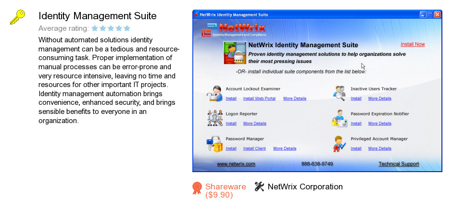Open More Details for Inactive Users Tracker
The width and height of the screenshot is (452, 212).
pyautogui.click(x=380, y=99)
